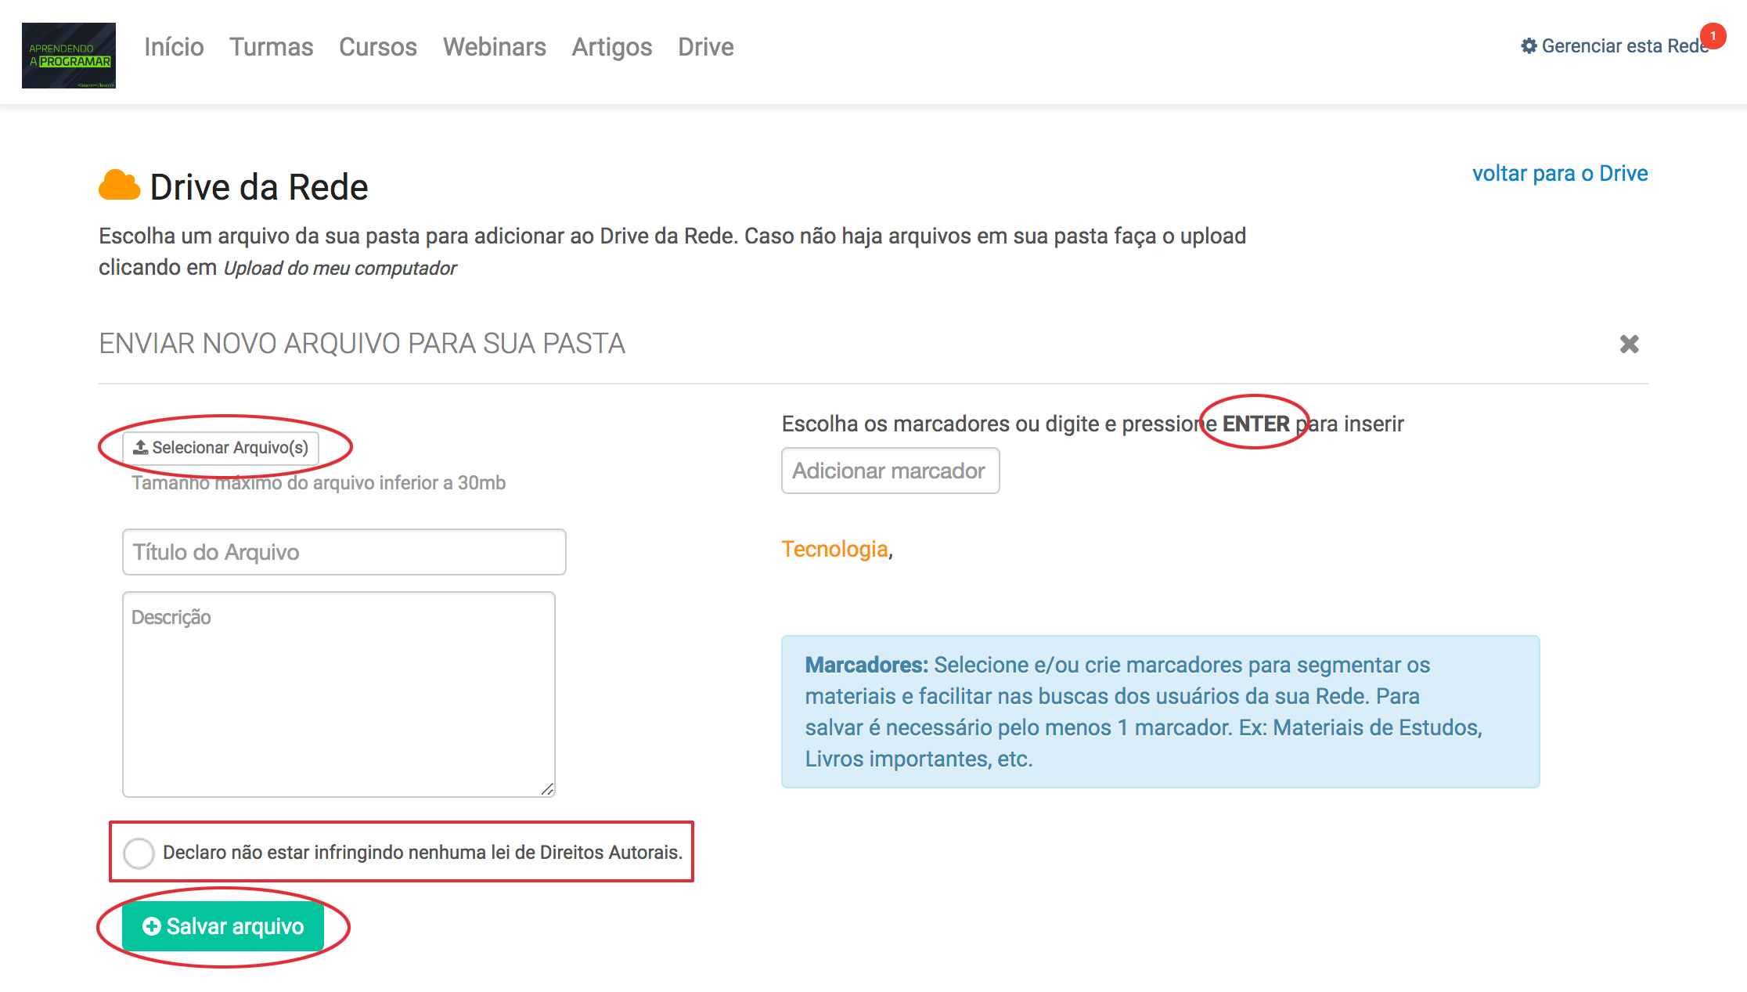
Task: Click the orange cloud Drive icon
Action: click(x=119, y=186)
